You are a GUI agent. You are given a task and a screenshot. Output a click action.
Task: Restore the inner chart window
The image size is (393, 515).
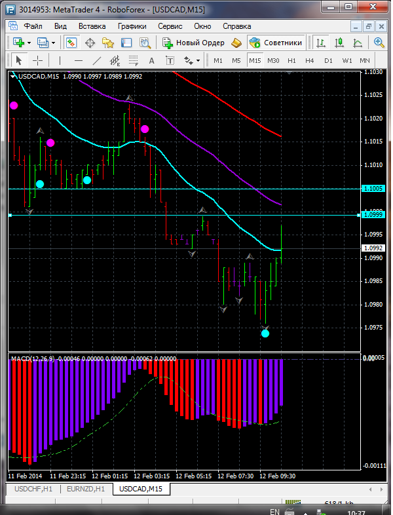point(368,26)
